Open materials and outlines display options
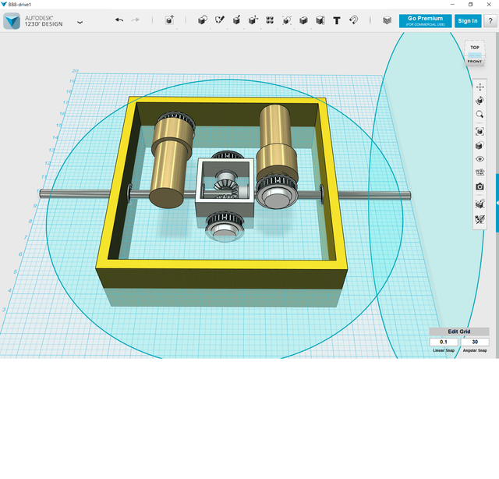499x479 pixels. pos(480,145)
